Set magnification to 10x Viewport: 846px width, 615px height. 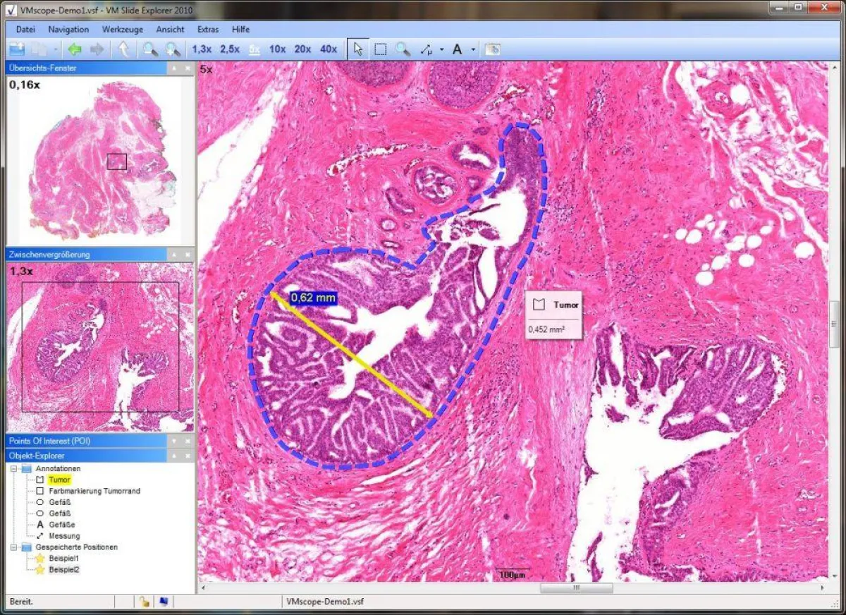(x=277, y=49)
